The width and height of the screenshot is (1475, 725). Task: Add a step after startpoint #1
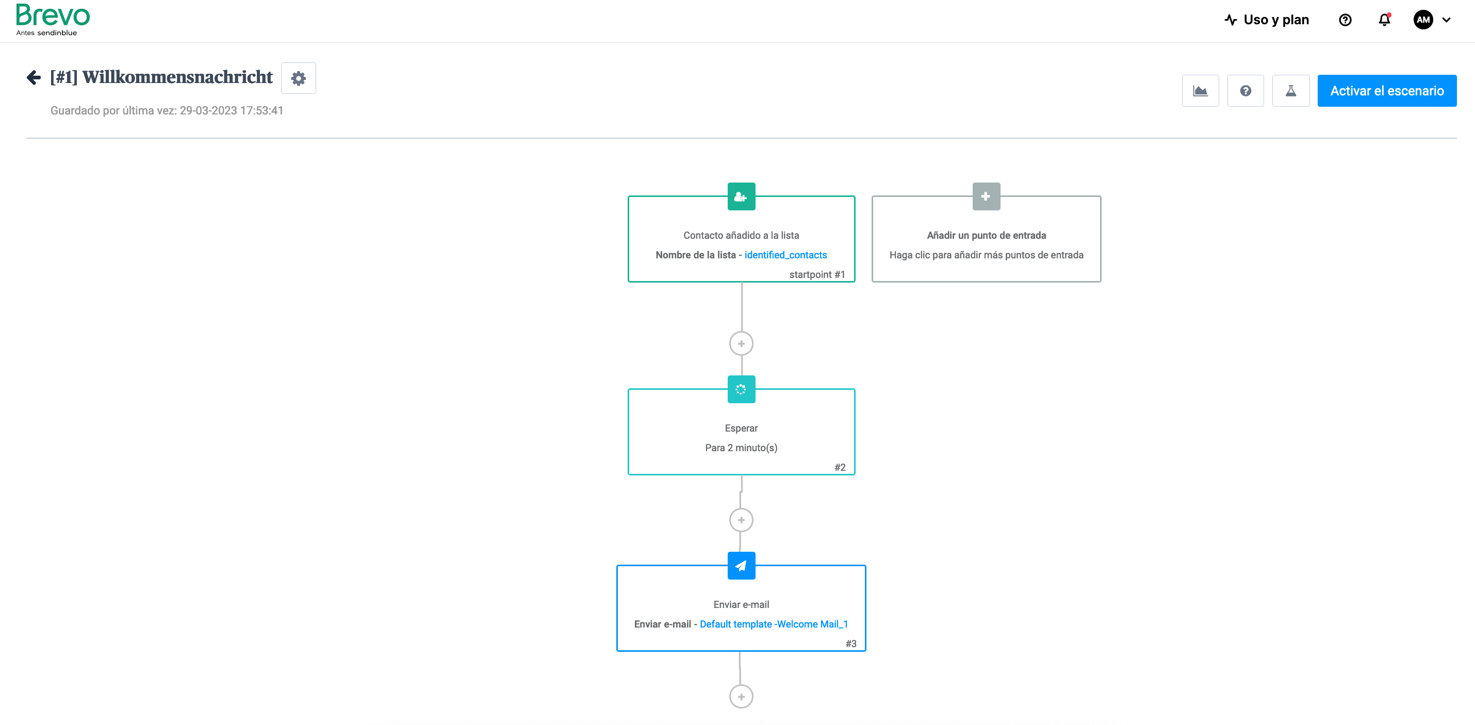741,343
